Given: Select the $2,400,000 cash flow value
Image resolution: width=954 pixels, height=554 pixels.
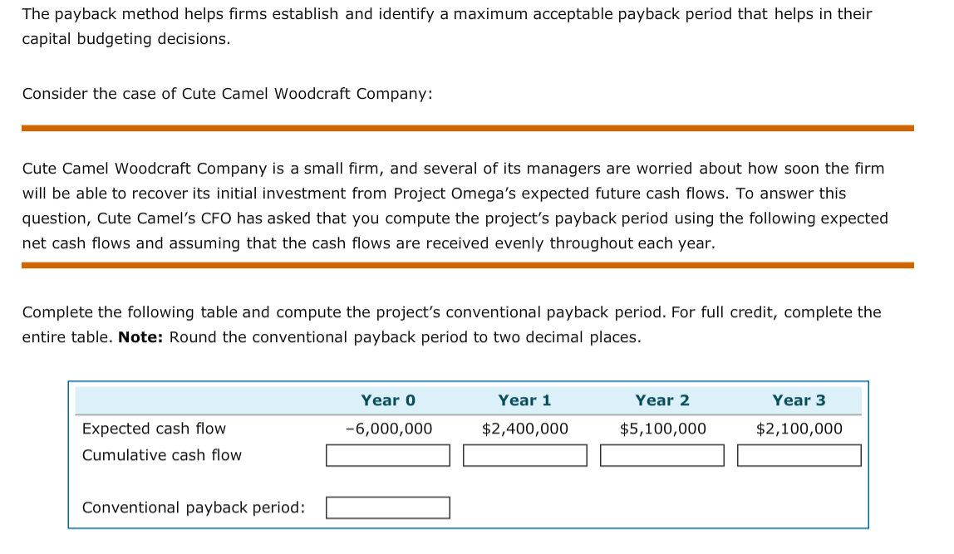Looking at the screenshot, I should 525,429.
